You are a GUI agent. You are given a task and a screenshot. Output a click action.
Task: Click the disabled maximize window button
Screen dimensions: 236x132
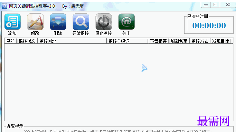215,5
